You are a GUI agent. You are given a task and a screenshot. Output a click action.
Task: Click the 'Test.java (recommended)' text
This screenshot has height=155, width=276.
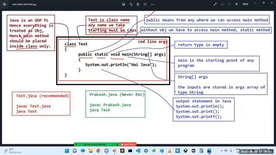click(x=42, y=96)
